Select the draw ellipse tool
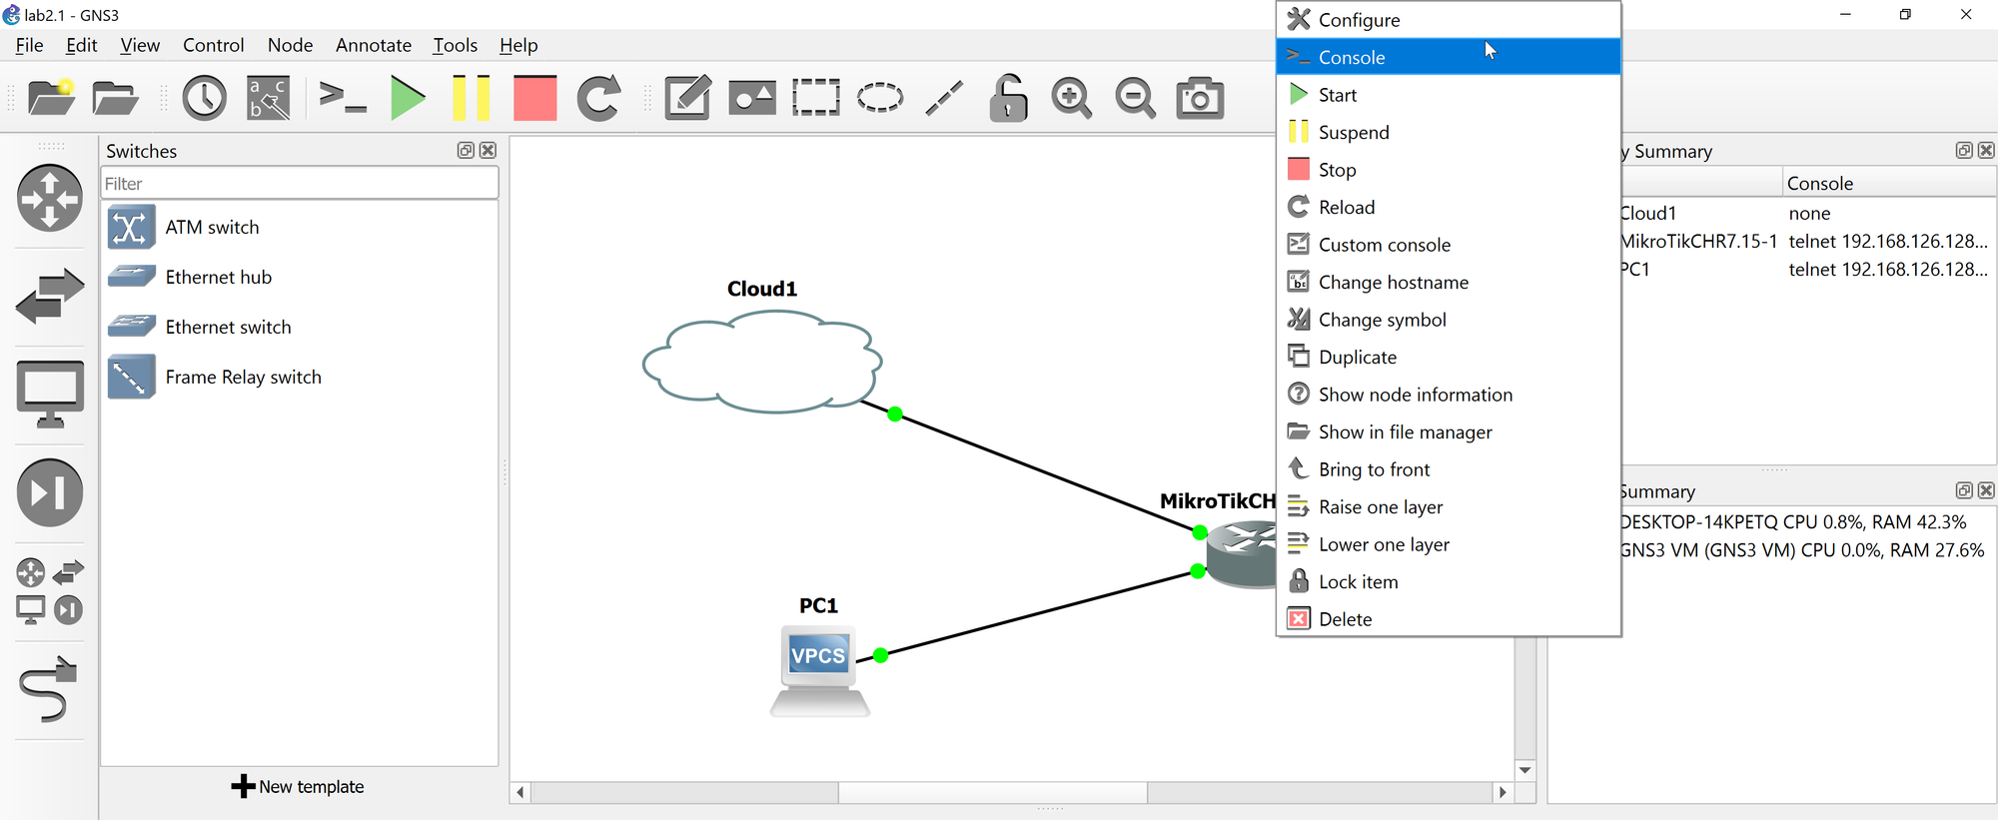Image resolution: width=1998 pixels, height=820 pixels. click(880, 98)
